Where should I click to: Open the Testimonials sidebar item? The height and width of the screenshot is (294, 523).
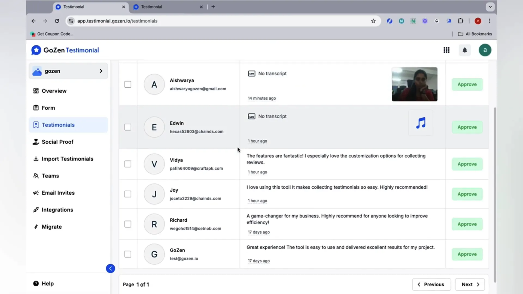[68, 125]
